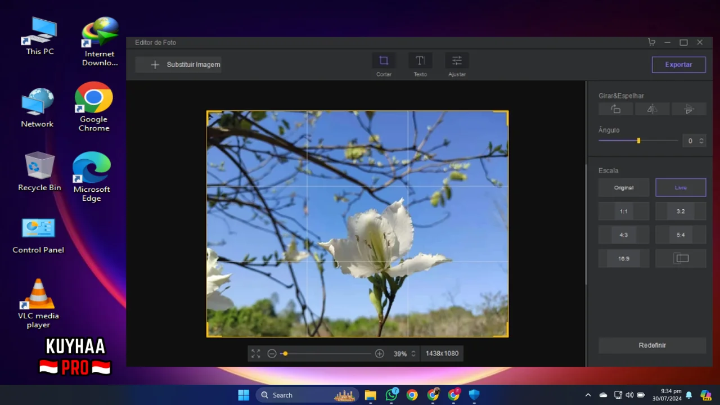Open WhatsApp from the taskbar

click(x=391, y=395)
